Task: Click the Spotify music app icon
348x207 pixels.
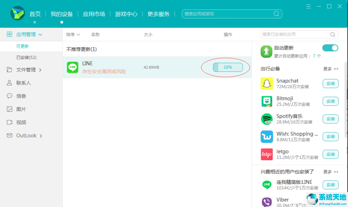Action: click(267, 119)
